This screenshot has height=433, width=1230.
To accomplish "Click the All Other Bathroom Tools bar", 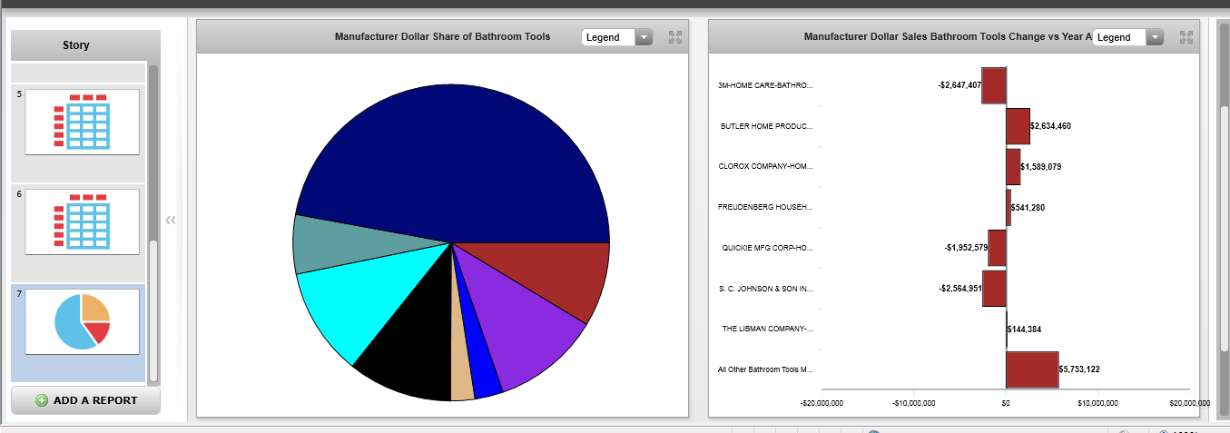I will (x=1031, y=369).
